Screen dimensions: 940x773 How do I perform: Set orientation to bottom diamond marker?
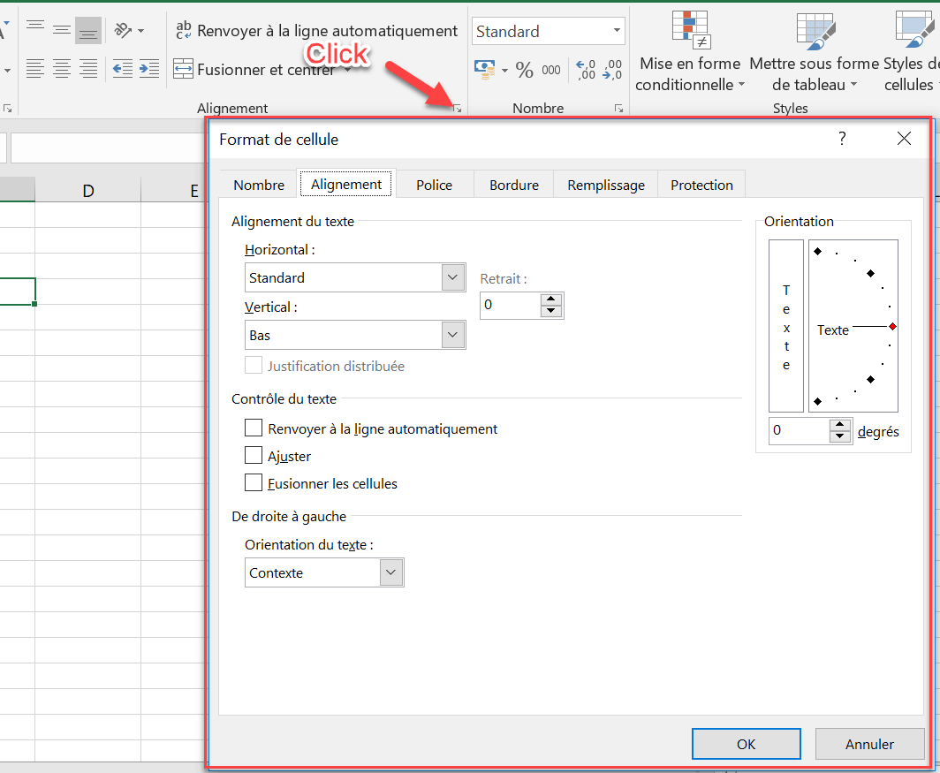click(818, 401)
